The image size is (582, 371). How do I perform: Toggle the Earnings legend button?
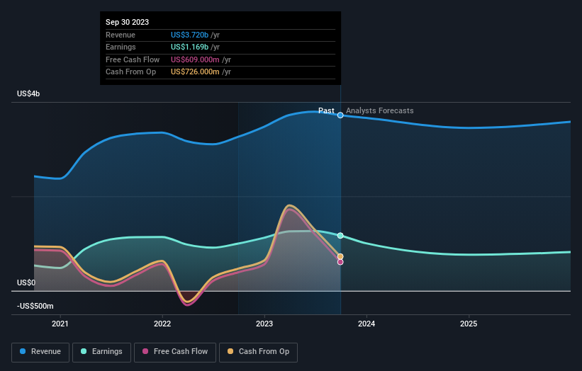(x=101, y=352)
